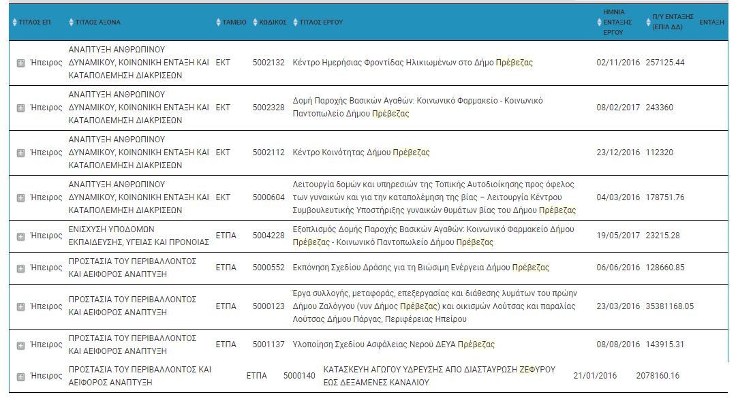738x401 pixels.
Task: Click plus icon for project 5004228
Action: pos(20,236)
